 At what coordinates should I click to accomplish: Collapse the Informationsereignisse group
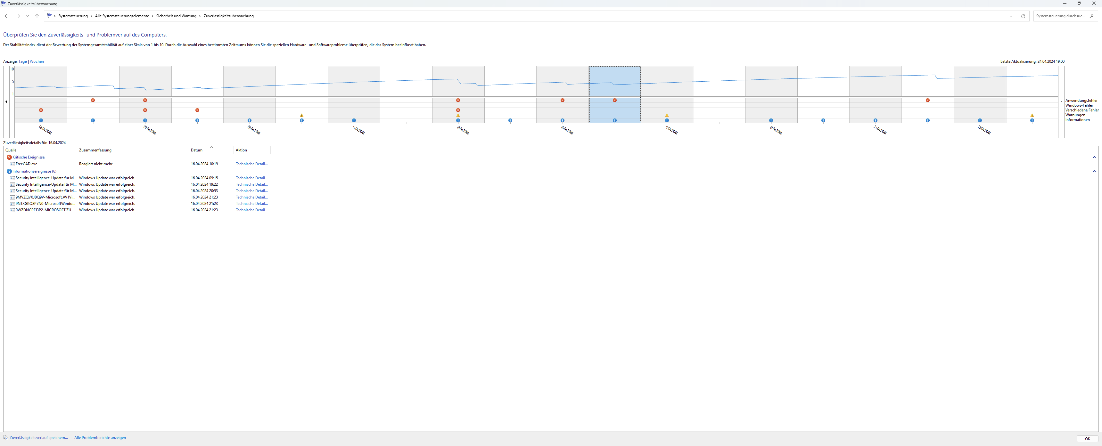coord(1094,172)
